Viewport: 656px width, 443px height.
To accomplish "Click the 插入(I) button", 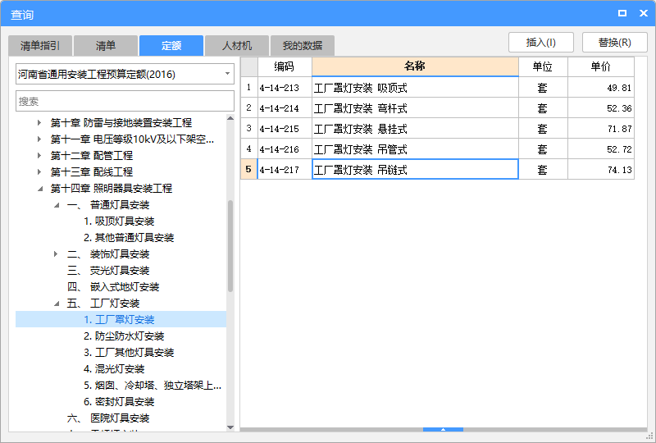I will [x=540, y=43].
